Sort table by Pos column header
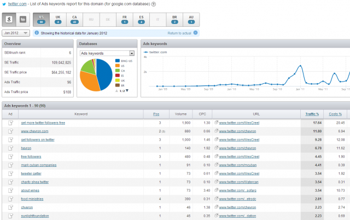Viewport: 350px width, 220px height. click(157, 114)
